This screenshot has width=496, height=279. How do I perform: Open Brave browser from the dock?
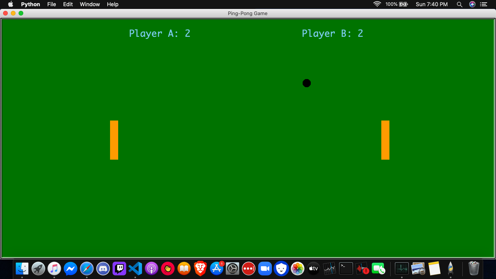click(200, 268)
